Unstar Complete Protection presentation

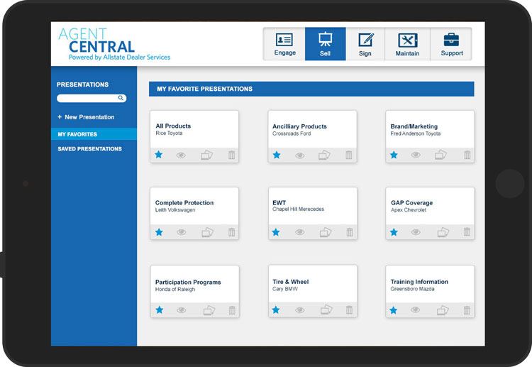(x=159, y=232)
